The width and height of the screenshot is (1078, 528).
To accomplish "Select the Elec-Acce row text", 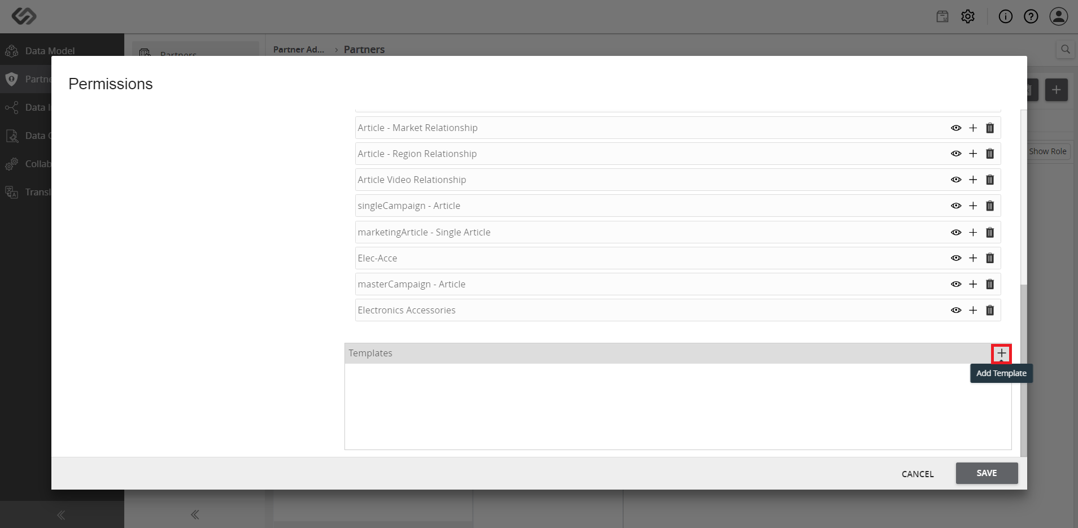I will (377, 259).
